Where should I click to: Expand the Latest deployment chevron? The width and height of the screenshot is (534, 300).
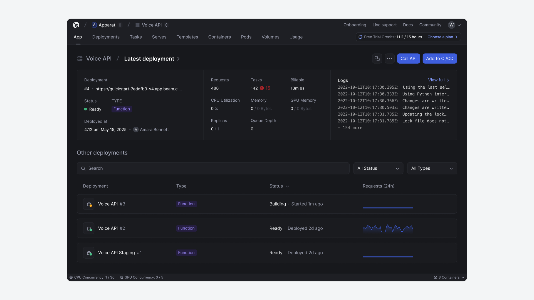point(178,59)
